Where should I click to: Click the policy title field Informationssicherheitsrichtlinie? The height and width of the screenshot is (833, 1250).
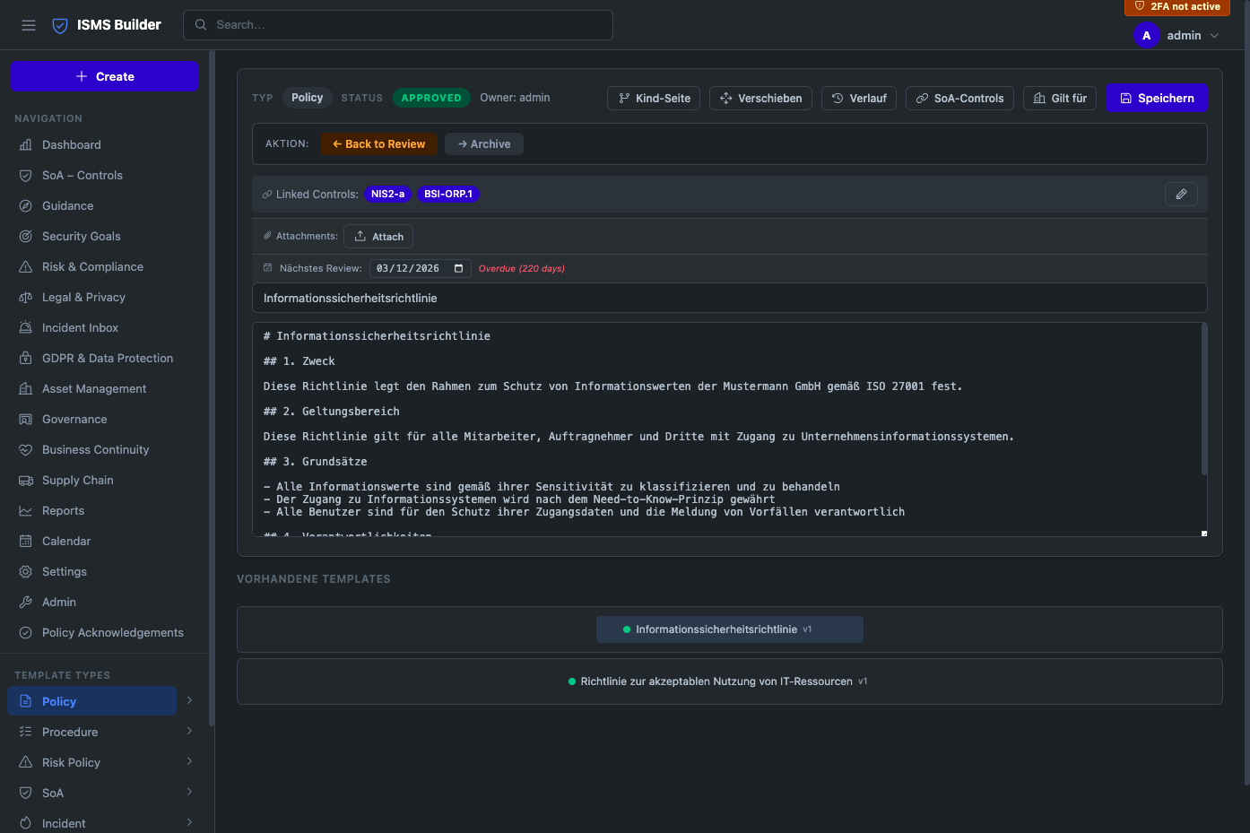click(x=730, y=299)
